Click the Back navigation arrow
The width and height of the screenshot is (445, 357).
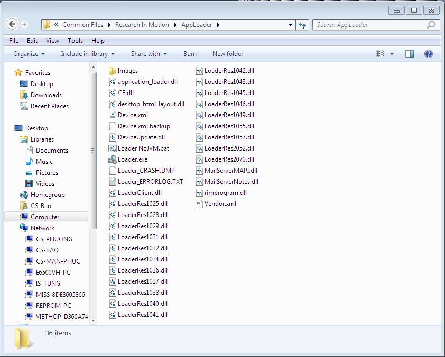(x=12, y=24)
